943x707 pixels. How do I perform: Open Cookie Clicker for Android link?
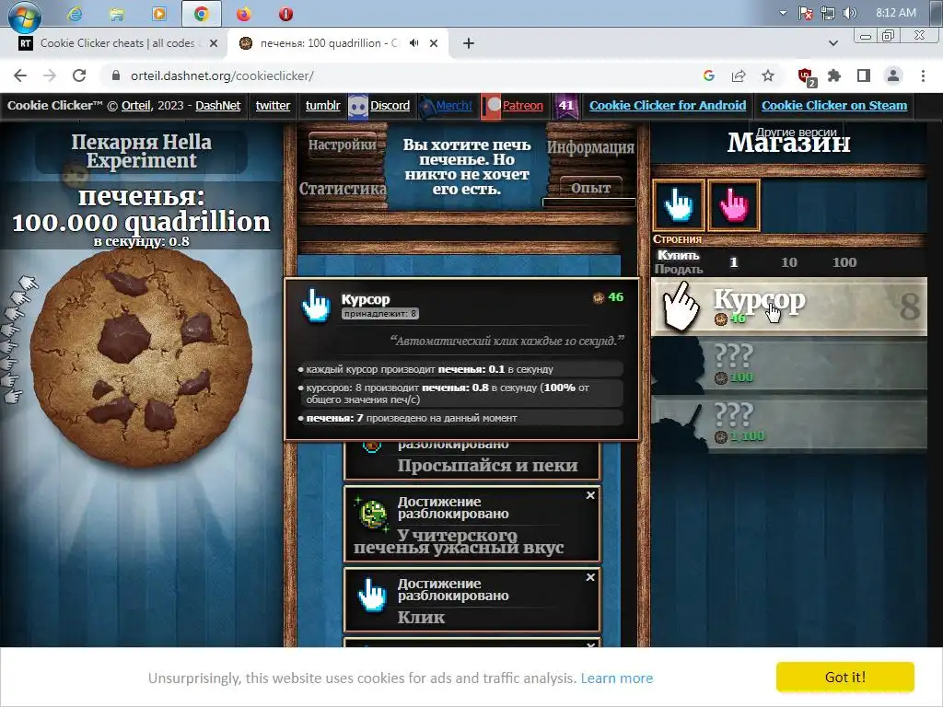(x=668, y=106)
